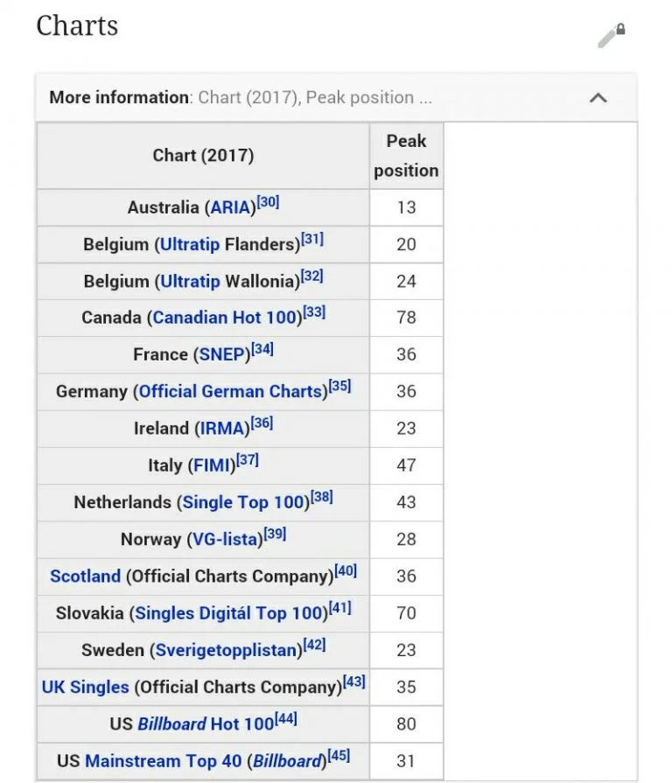
Task: Open the ARIA chart link
Action: point(231,208)
